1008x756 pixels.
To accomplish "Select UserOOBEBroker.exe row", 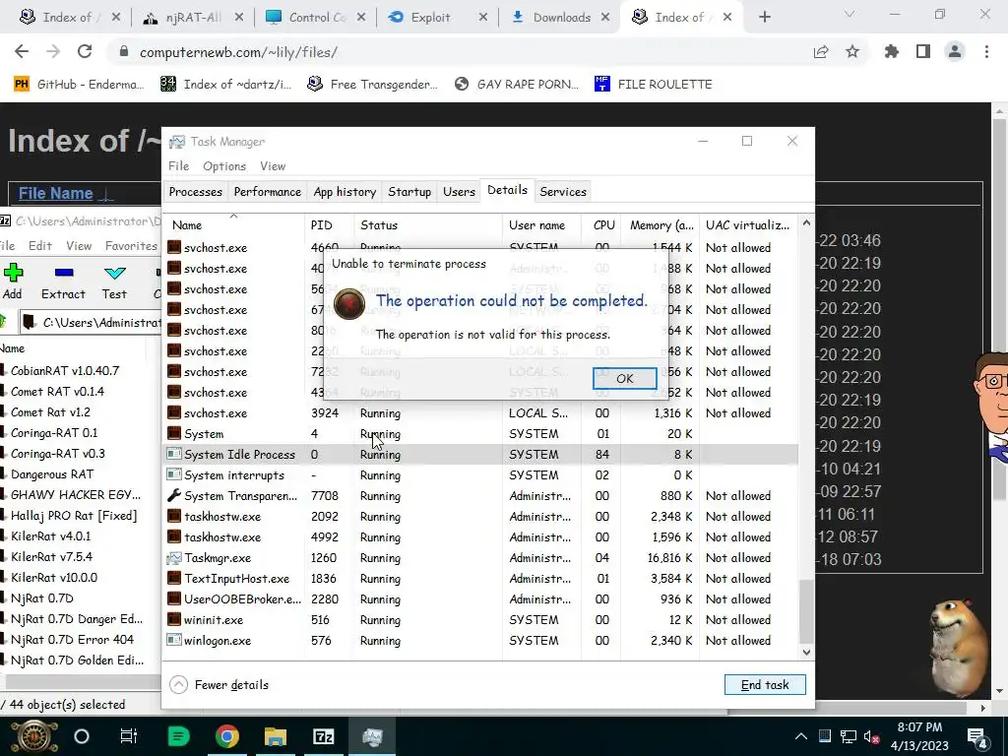I will (480, 599).
